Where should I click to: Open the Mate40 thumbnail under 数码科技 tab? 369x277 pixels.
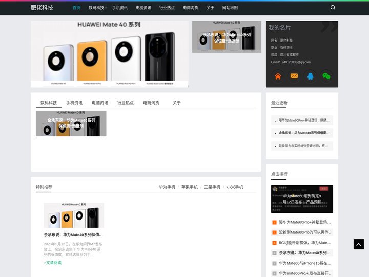coord(71,124)
